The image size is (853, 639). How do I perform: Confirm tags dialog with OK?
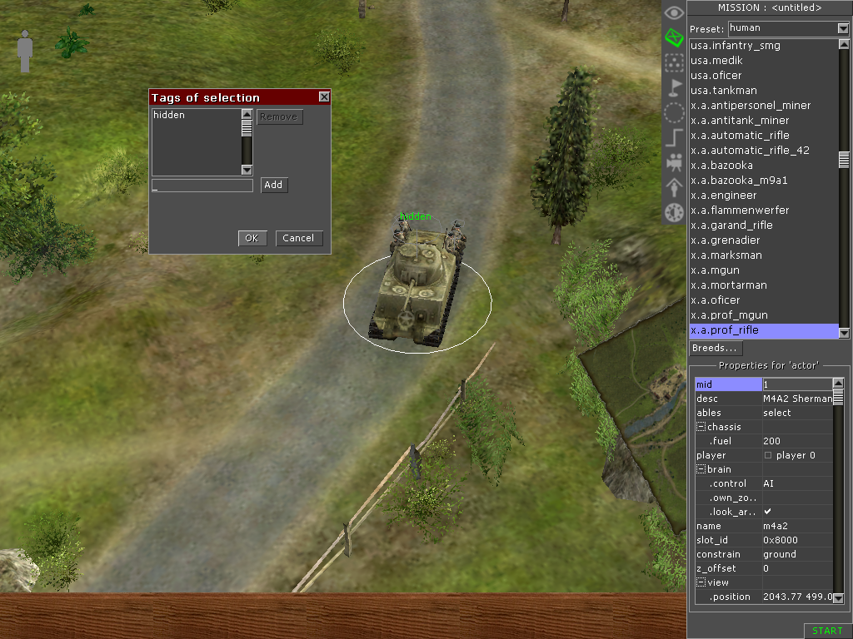tap(252, 238)
